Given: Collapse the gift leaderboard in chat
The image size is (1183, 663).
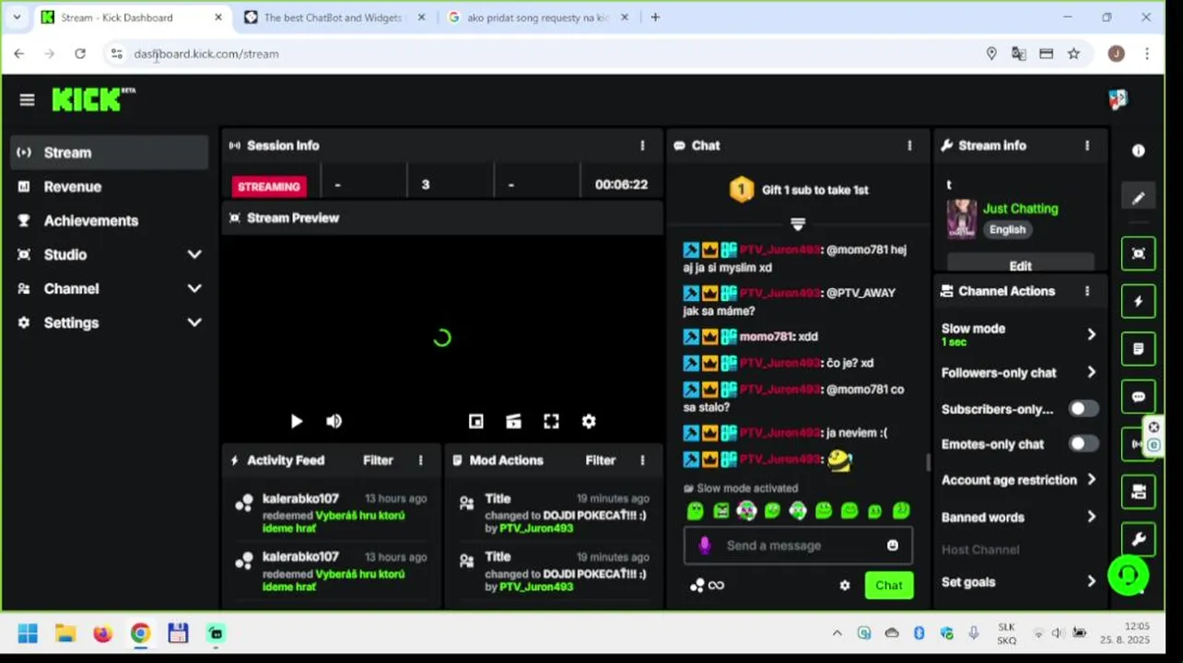Looking at the screenshot, I should pos(798,224).
